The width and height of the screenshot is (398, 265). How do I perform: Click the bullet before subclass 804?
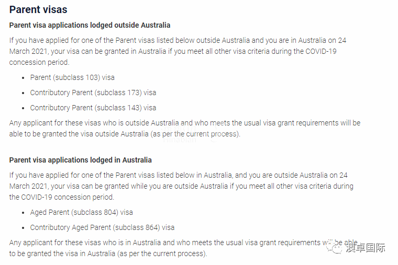point(23,213)
